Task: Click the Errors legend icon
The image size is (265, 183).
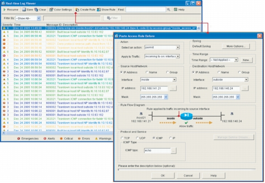Action: pos(79,139)
